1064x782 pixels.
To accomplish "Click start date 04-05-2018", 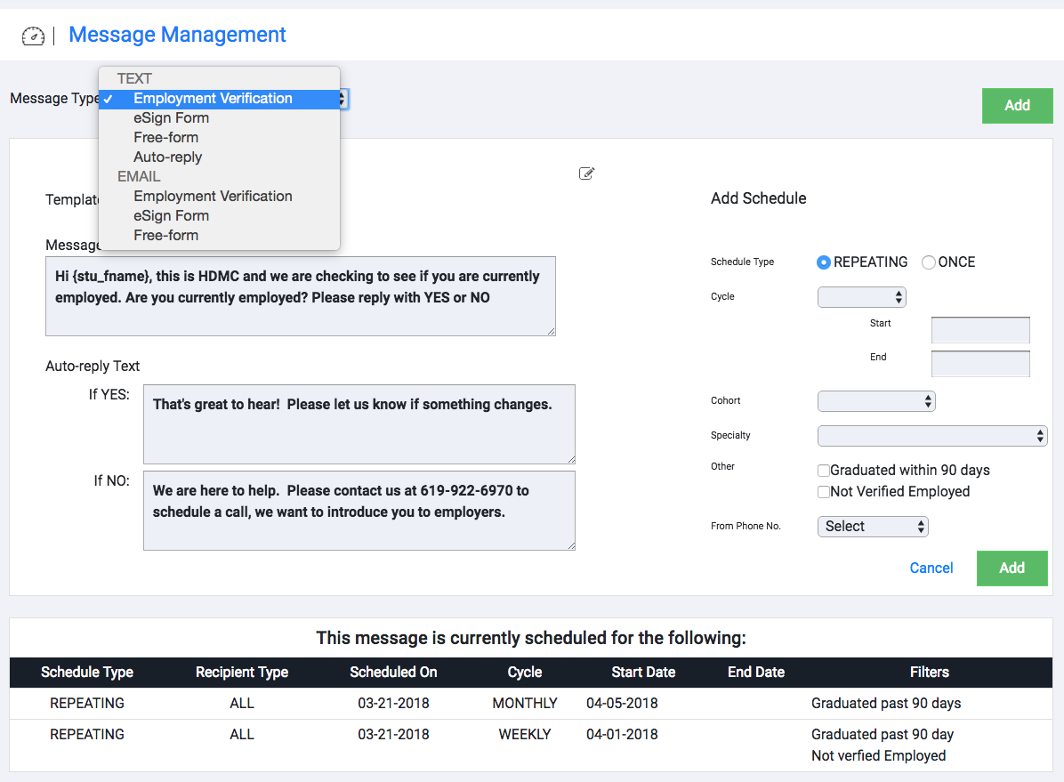I will (622, 703).
